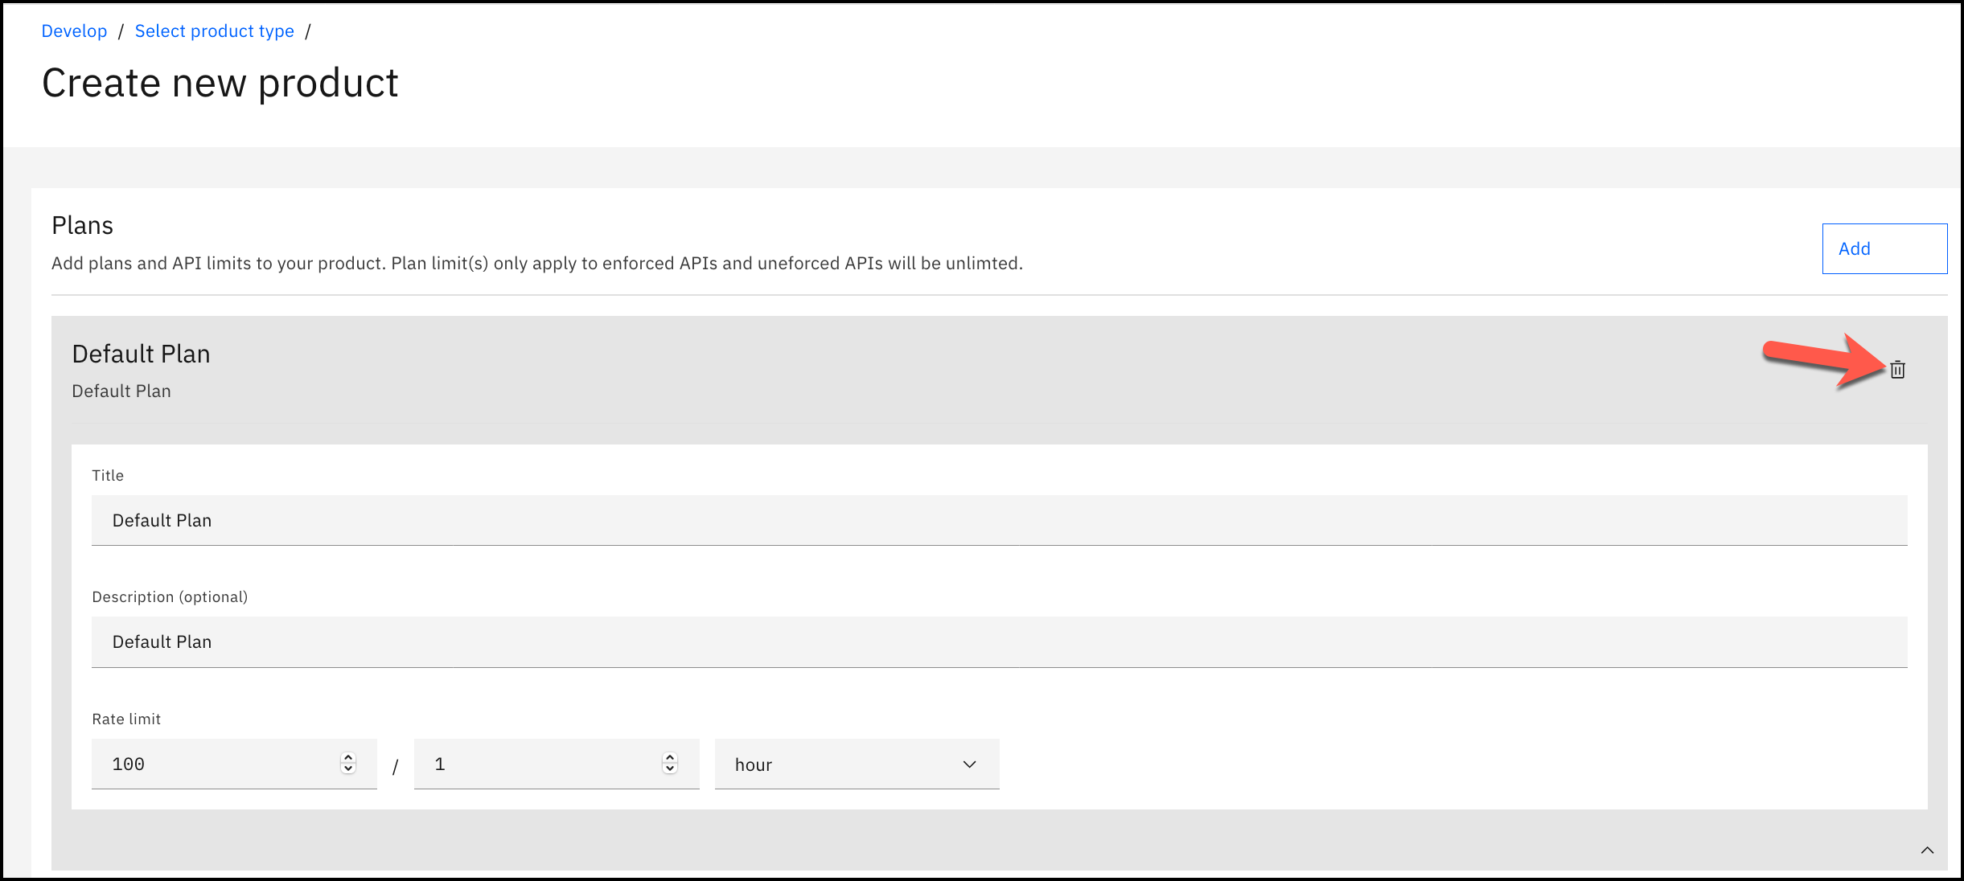Click the Plans section heading
1964x881 pixels.
pyautogui.click(x=81, y=225)
